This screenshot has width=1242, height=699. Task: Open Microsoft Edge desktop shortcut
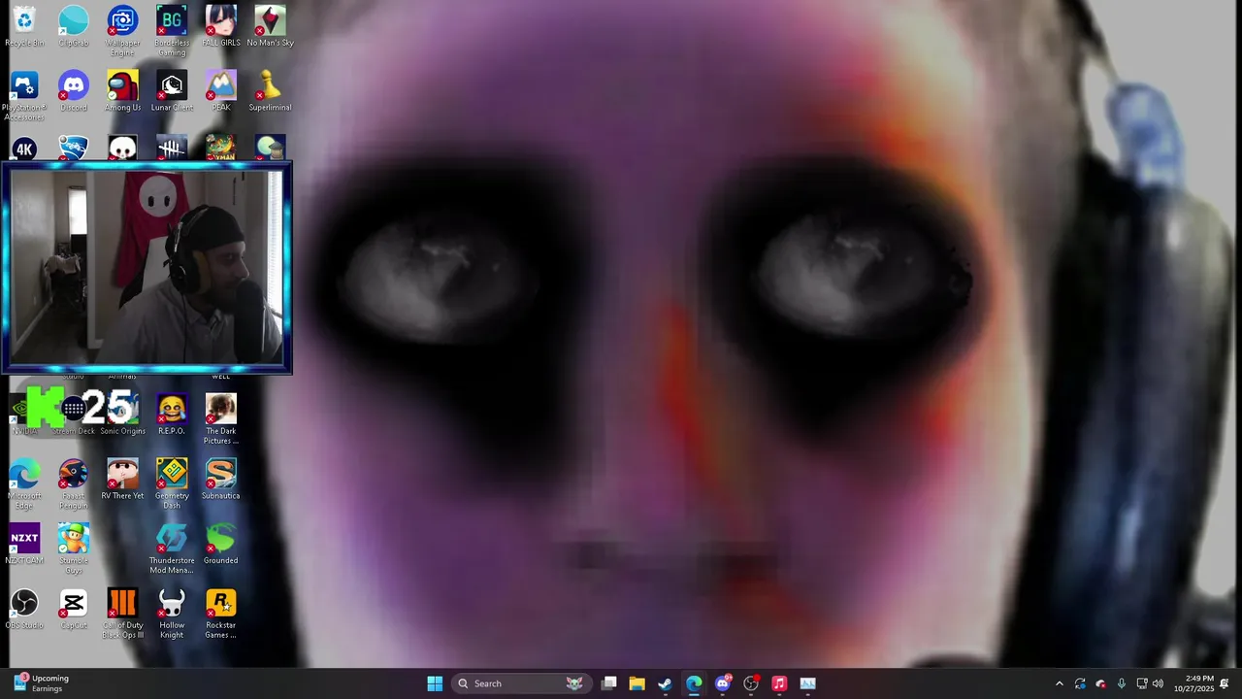tap(24, 483)
